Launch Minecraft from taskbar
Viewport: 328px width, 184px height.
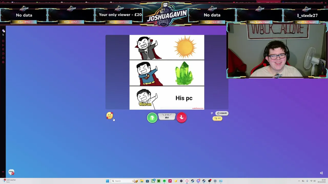tap(159, 181)
